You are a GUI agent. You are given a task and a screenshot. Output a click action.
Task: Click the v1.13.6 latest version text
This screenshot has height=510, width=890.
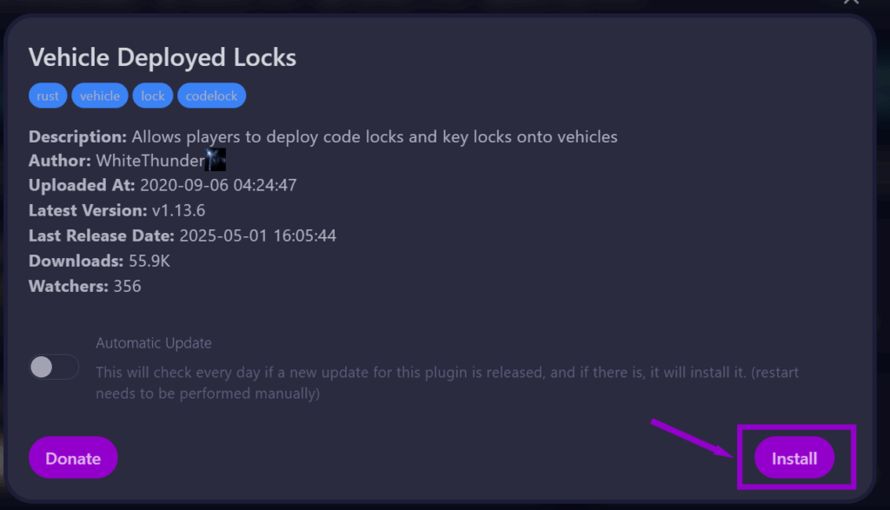coord(181,210)
